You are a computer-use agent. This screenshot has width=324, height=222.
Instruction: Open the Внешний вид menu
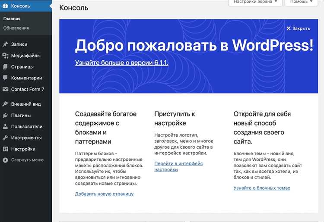tap(26, 104)
